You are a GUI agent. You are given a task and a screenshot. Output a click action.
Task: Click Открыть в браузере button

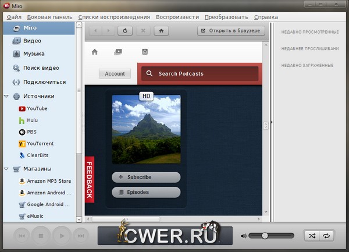pos(231,30)
